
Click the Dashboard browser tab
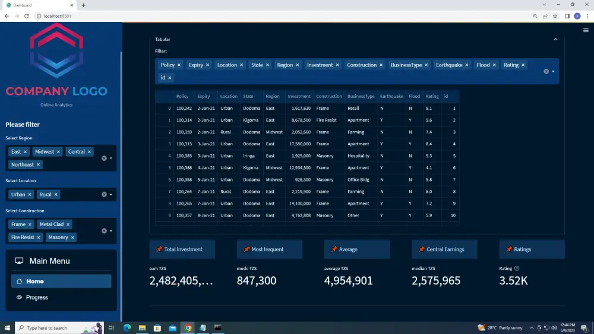pyautogui.click(x=40, y=5)
